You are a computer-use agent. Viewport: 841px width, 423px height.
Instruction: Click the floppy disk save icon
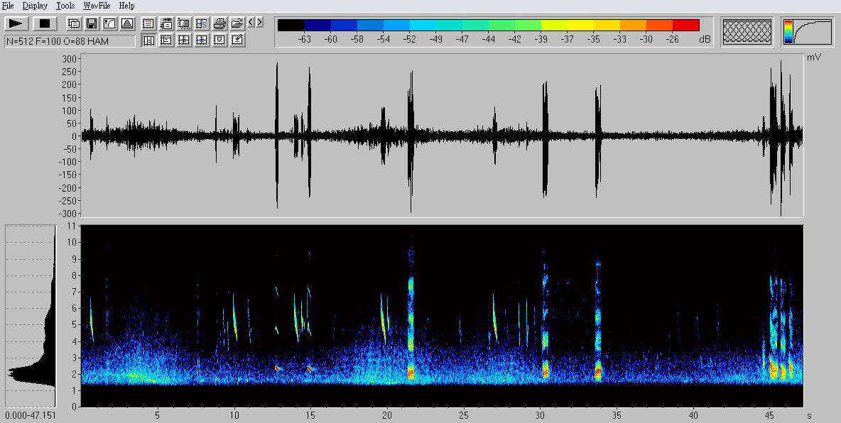click(x=92, y=23)
